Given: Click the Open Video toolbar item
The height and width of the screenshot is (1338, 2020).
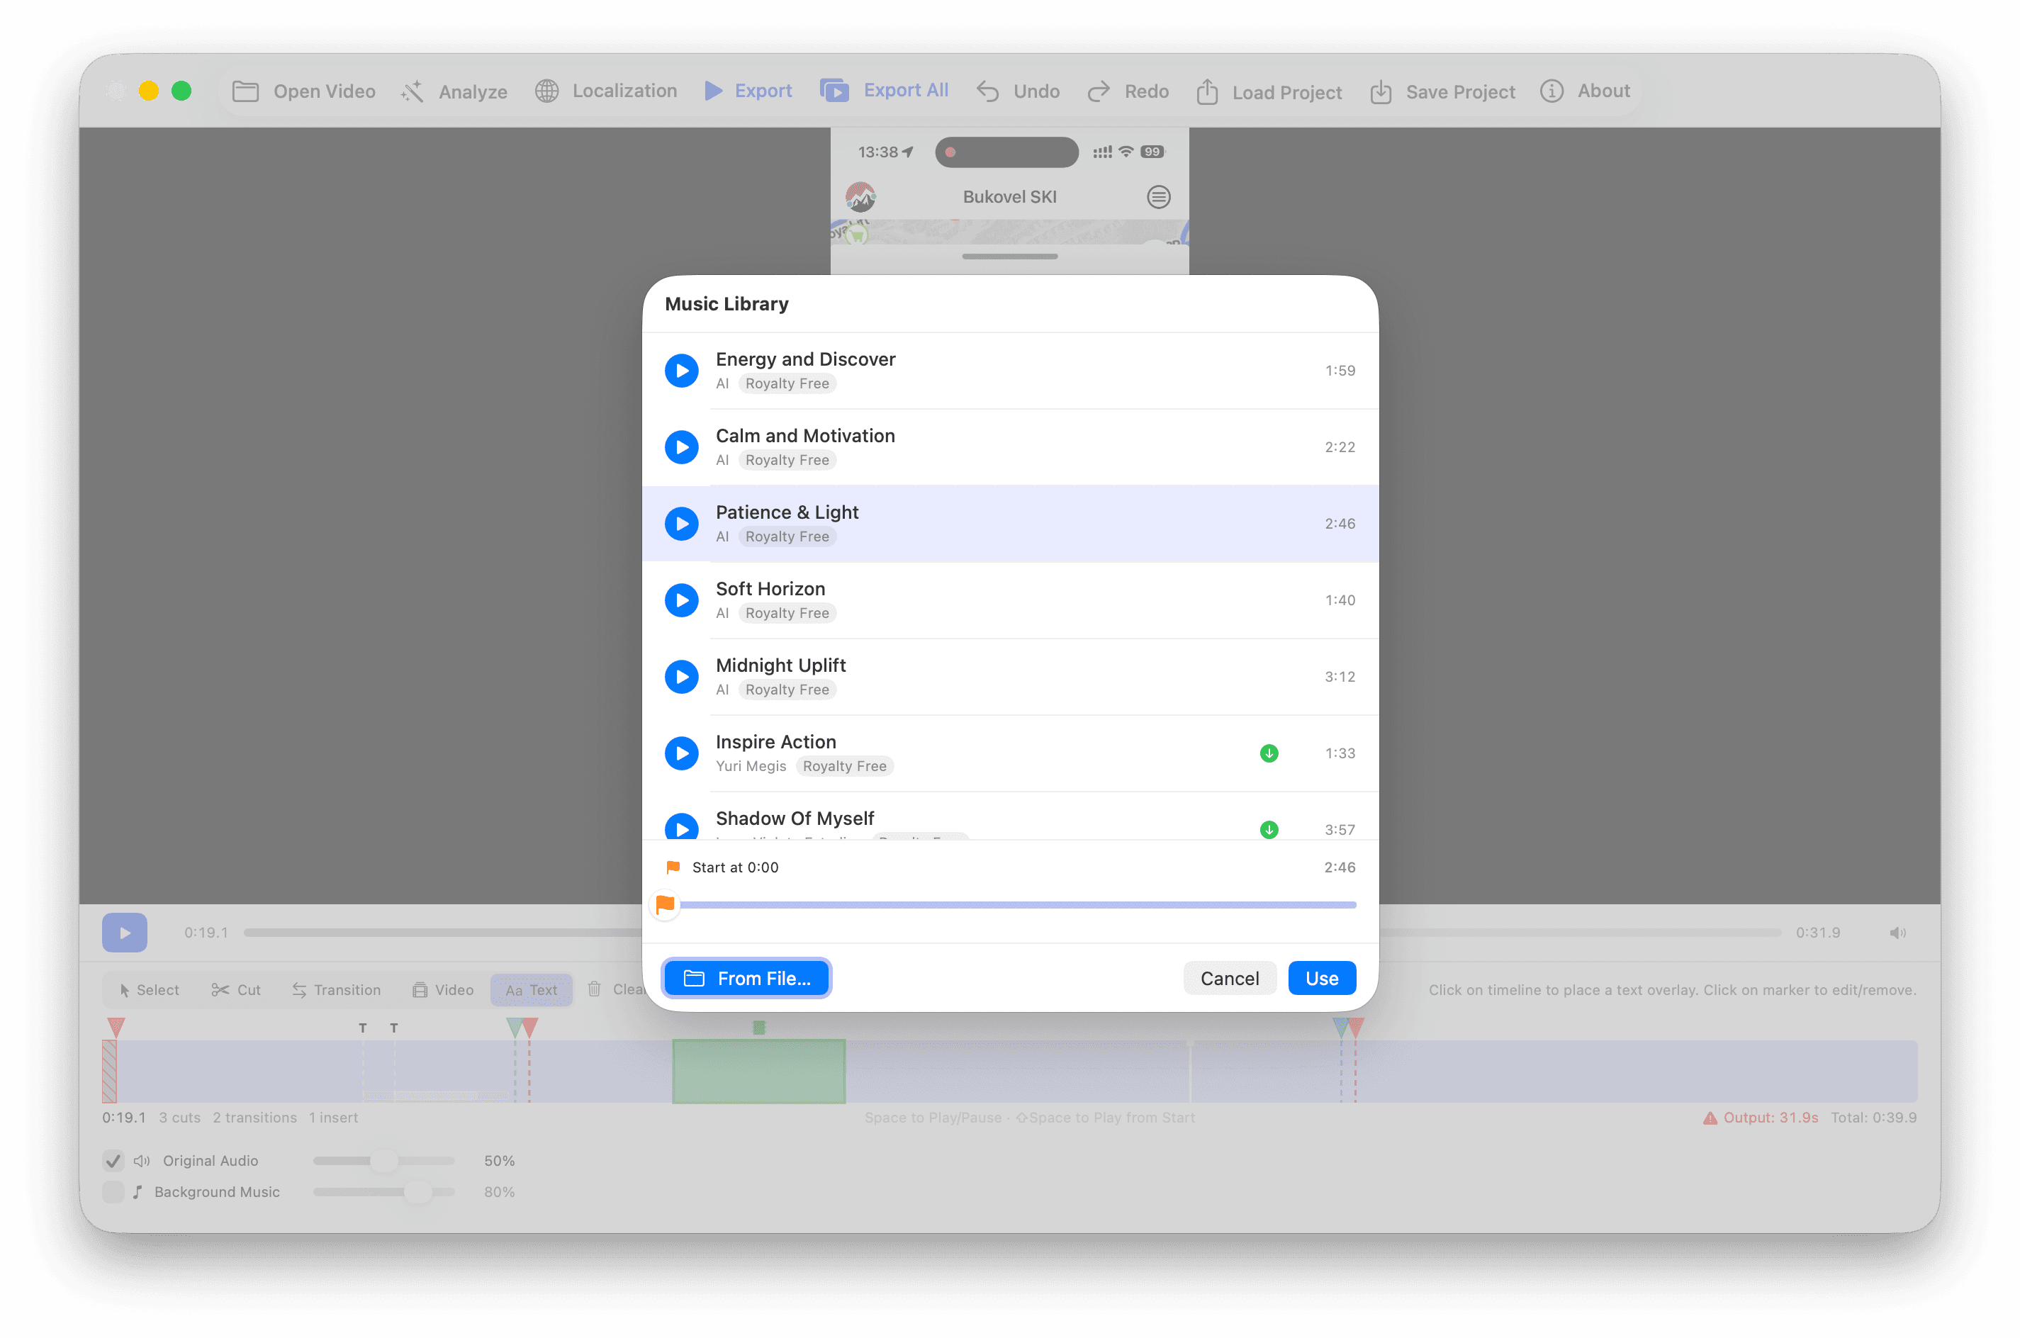Looking at the screenshot, I should (304, 91).
